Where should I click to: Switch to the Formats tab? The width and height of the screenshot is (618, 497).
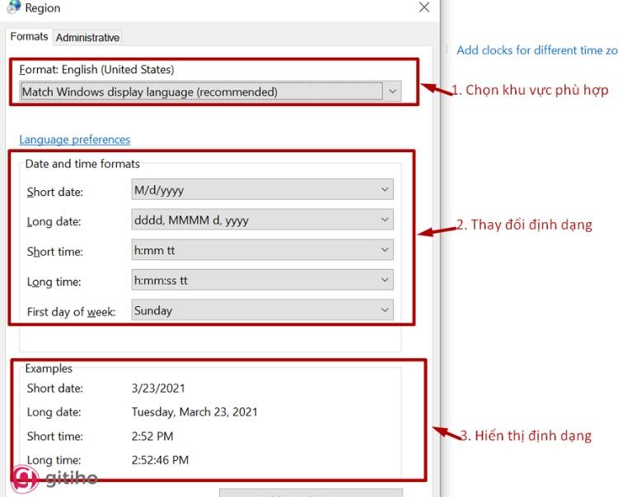pyautogui.click(x=29, y=36)
